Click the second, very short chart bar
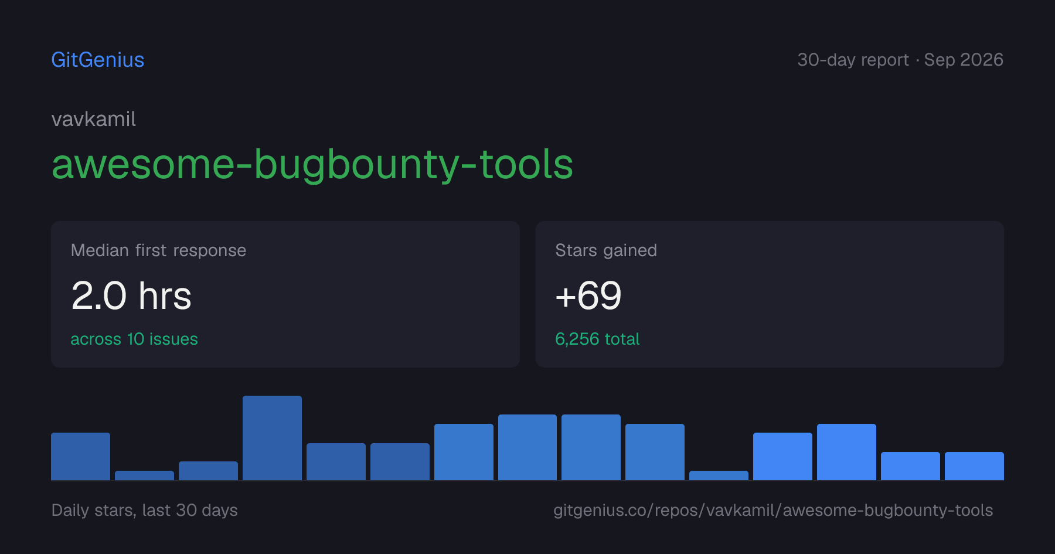Image resolution: width=1055 pixels, height=554 pixels. click(144, 475)
